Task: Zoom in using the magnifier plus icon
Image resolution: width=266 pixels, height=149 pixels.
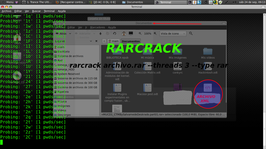Action: [155, 33]
